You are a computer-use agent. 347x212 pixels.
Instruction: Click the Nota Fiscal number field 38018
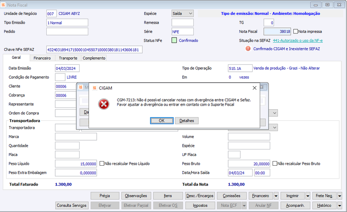pyautogui.click(x=277, y=31)
